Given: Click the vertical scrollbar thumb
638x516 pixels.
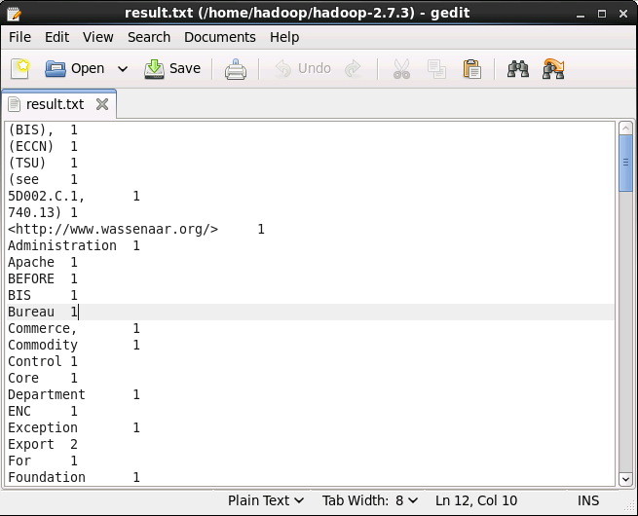Looking at the screenshot, I should [625, 163].
